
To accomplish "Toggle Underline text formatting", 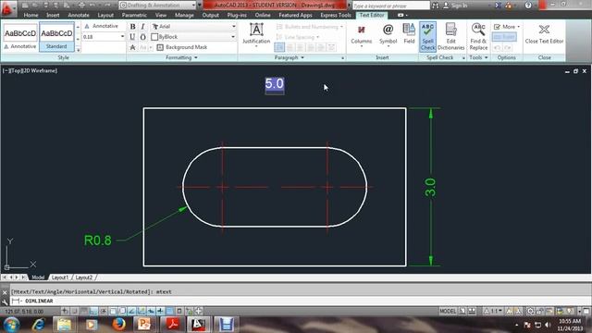I will pyautogui.click(x=132, y=37).
